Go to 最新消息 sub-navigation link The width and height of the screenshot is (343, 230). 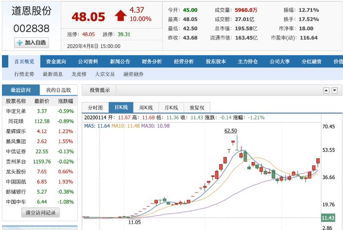pyautogui.click(x=53, y=74)
